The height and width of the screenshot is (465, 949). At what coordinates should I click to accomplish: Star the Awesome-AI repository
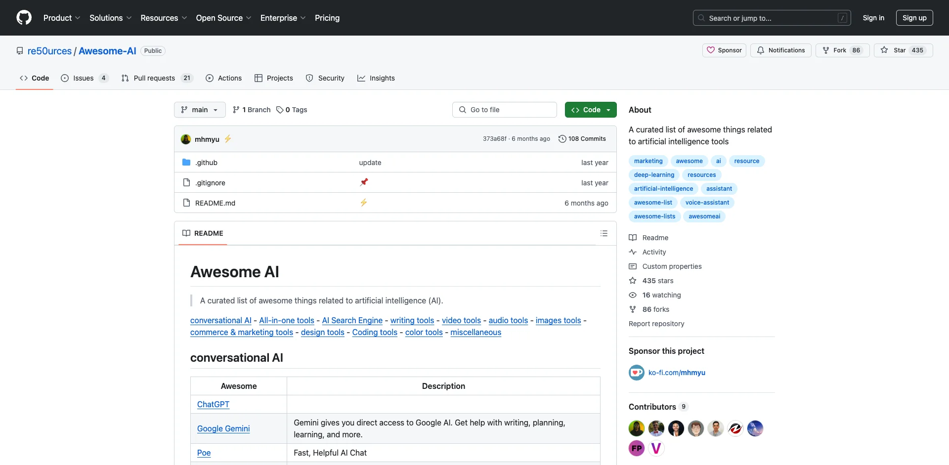point(903,50)
